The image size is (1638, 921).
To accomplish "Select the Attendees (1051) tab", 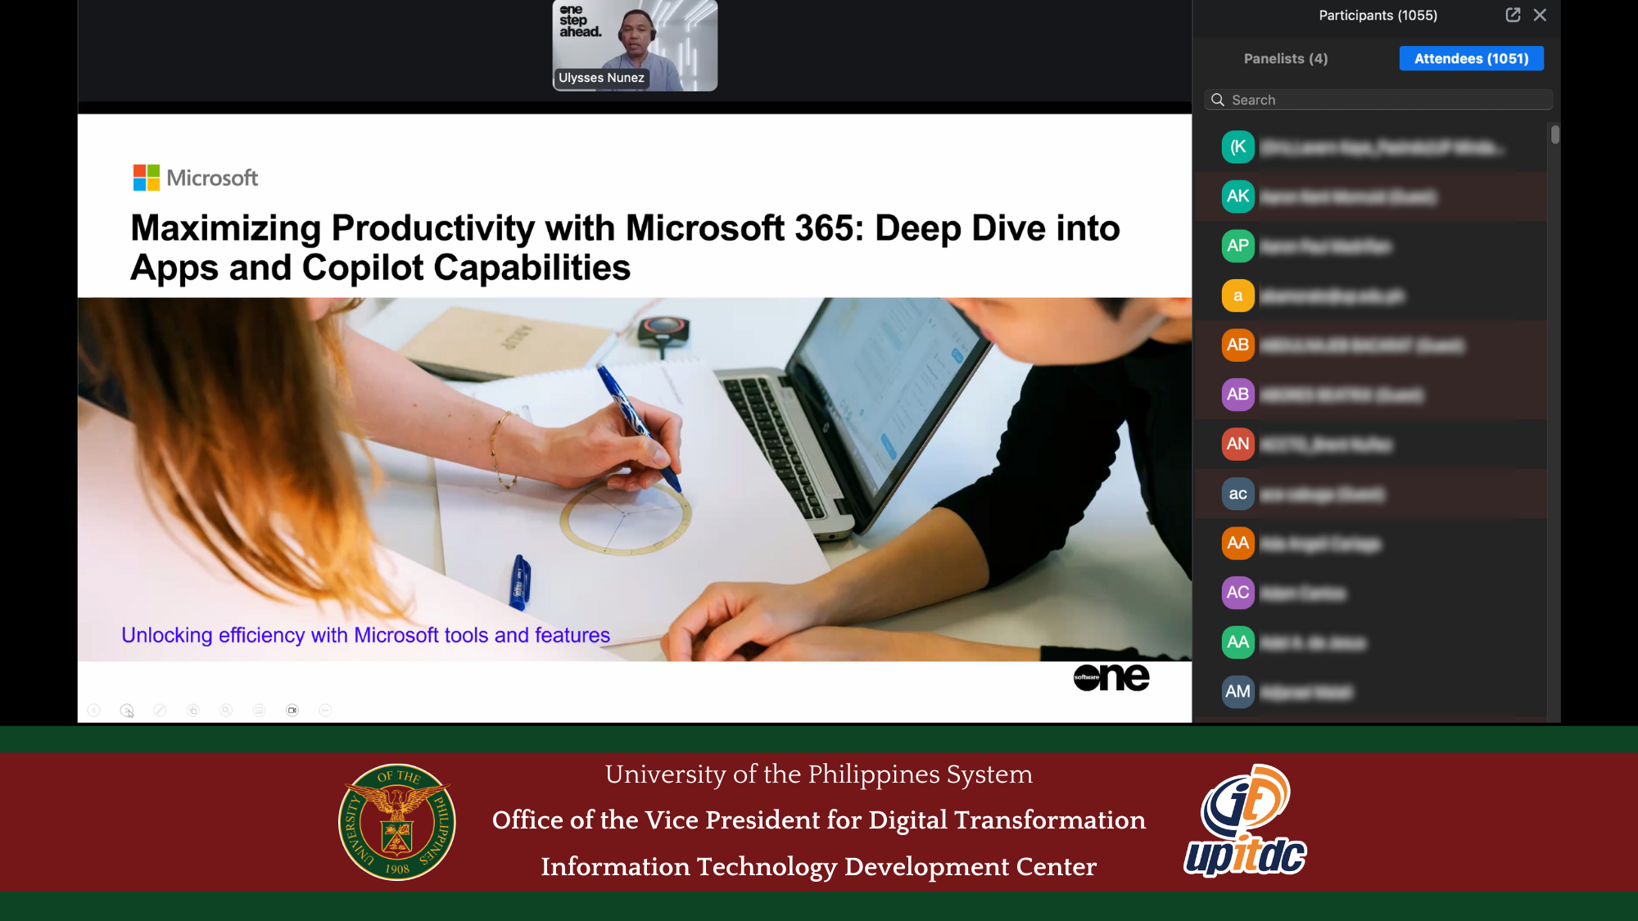I will (1471, 58).
